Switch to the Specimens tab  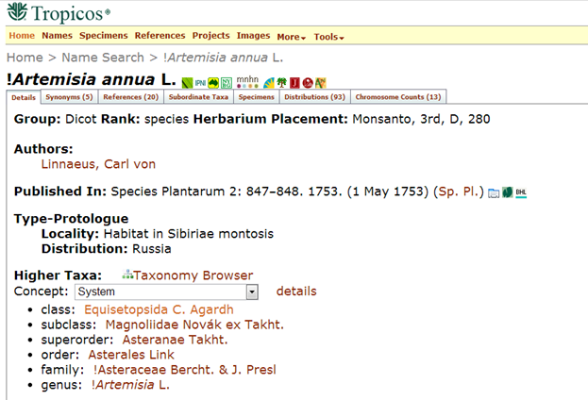[x=257, y=97]
